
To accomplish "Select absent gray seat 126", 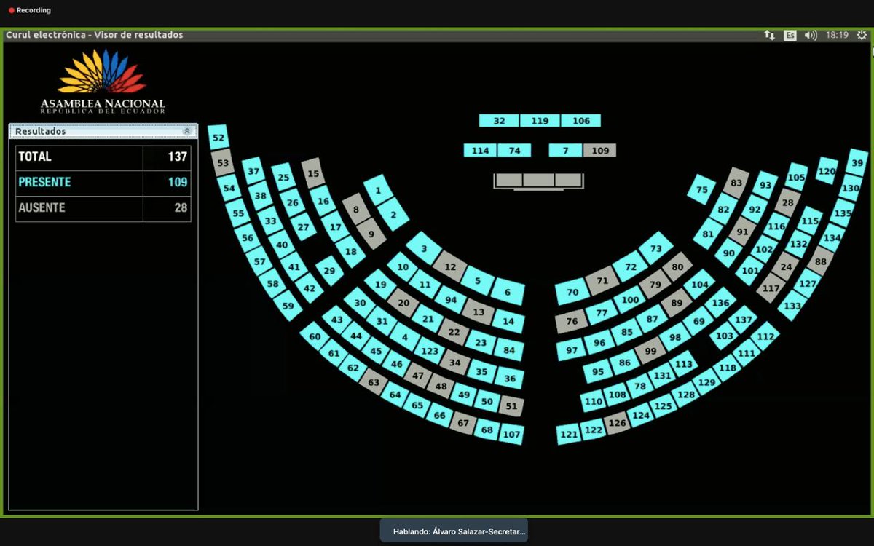I will [x=617, y=422].
